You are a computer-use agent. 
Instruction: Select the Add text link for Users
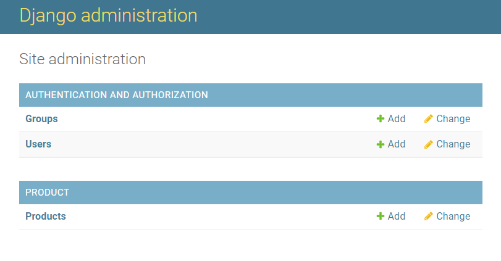[x=397, y=144]
